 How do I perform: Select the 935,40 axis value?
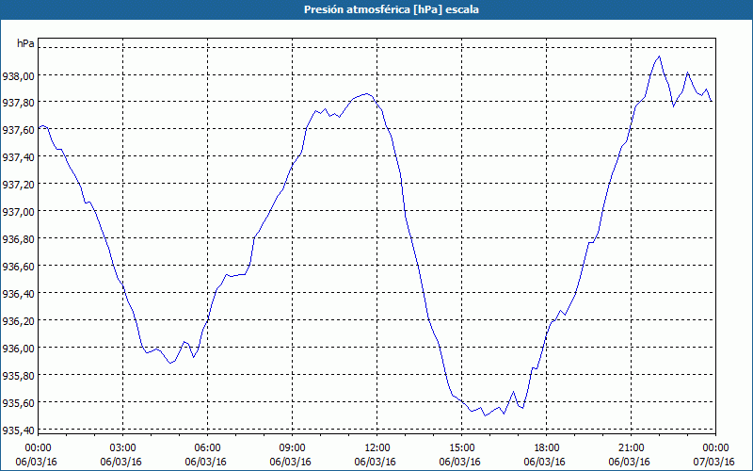coord(18,430)
